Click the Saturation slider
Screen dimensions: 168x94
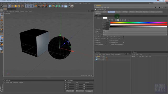(139, 25)
